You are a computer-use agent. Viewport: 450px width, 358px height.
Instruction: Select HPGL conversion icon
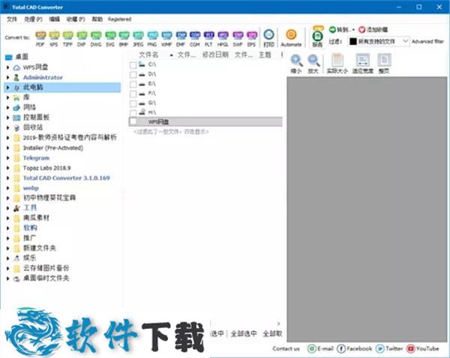(x=223, y=38)
